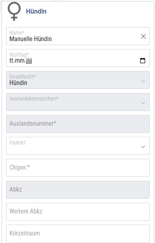Viewport: 155px width, 243px height.
Task: Clear the Name field with X icon
Action: 143,36
